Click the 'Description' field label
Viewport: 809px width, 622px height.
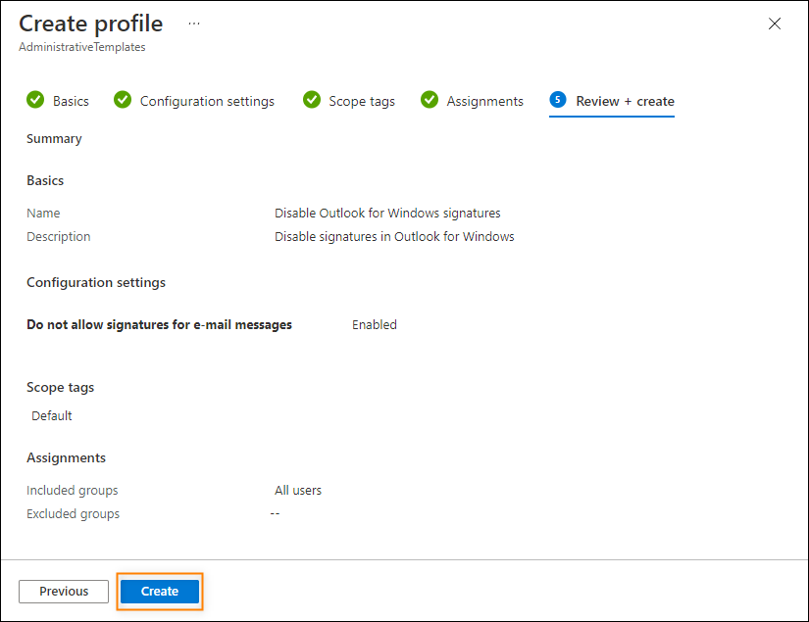click(58, 236)
